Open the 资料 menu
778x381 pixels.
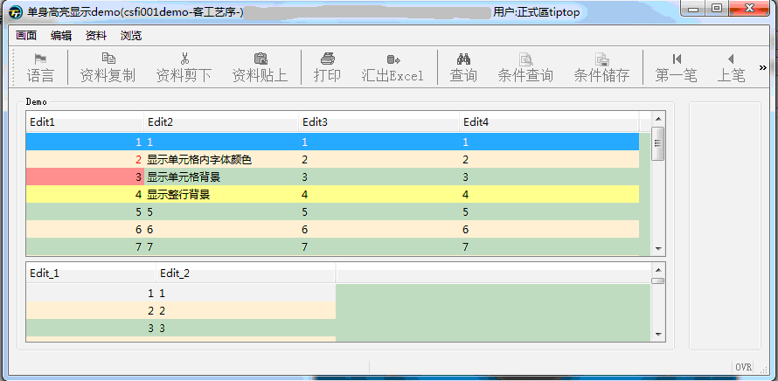tap(96, 35)
